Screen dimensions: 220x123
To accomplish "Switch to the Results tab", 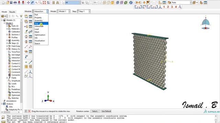I will pyautogui.click(x=12, y=12).
